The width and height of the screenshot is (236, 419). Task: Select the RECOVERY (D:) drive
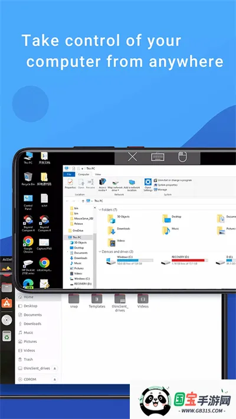pyautogui.click(x=185, y=260)
